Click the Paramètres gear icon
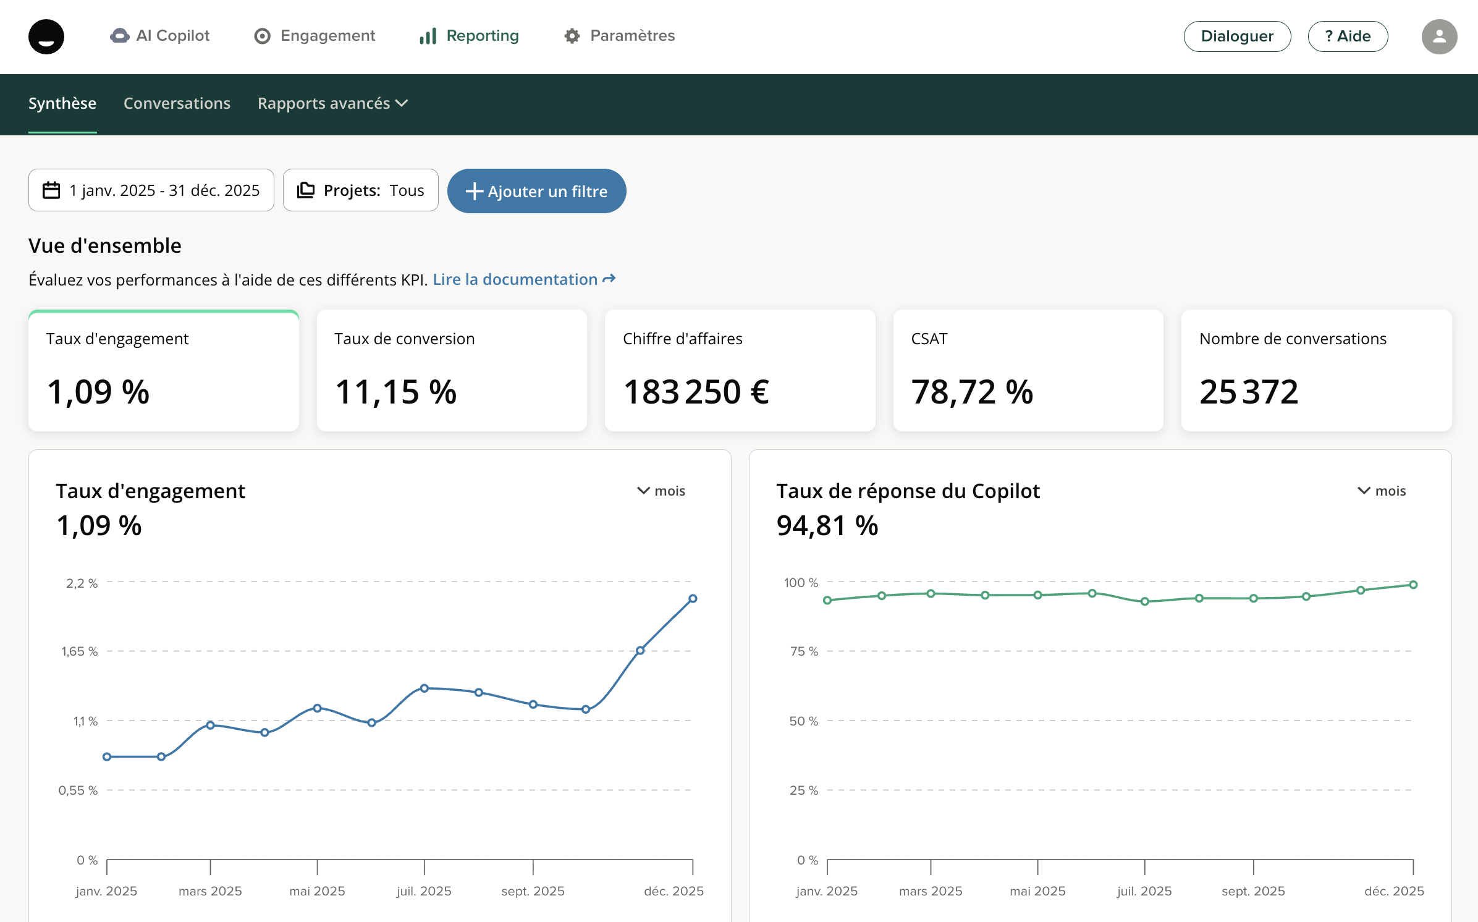 pyautogui.click(x=572, y=36)
